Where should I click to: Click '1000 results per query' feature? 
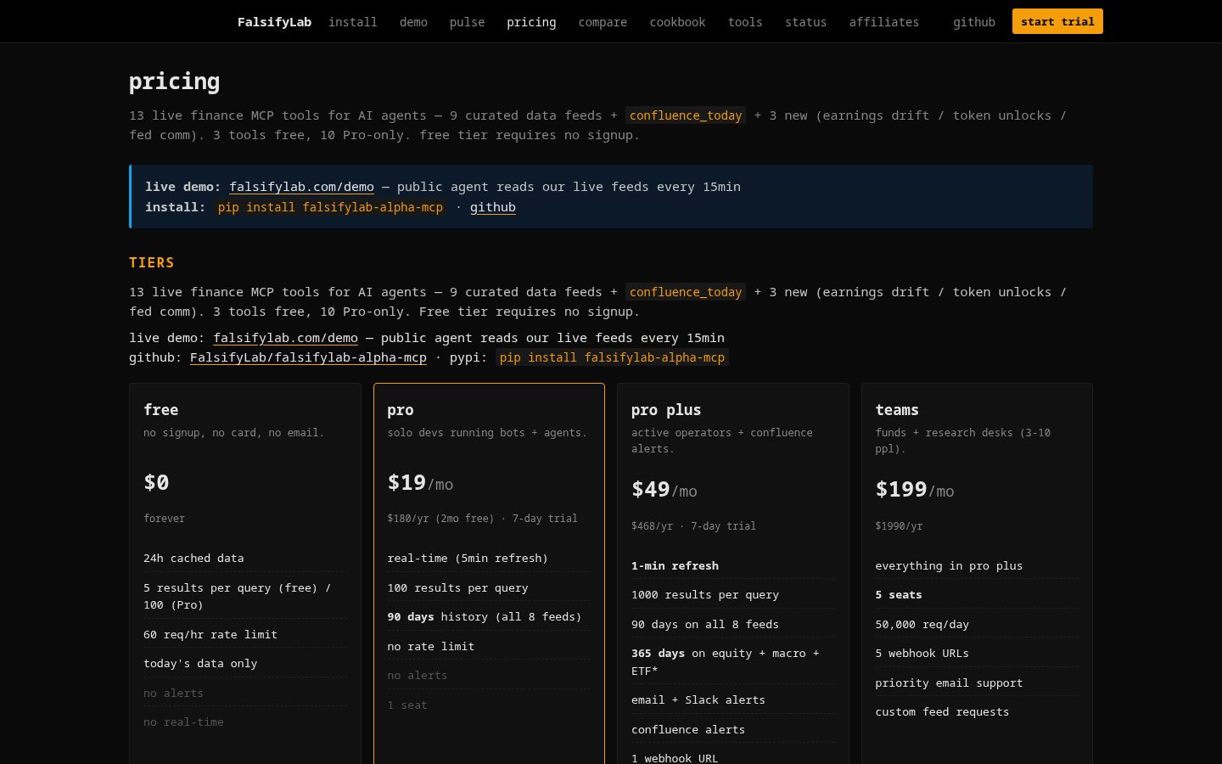coord(705,595)
